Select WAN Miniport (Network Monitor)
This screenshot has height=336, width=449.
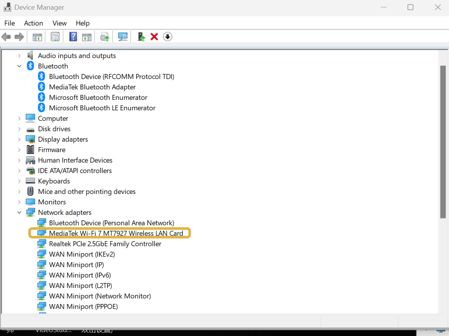tap(100, 296)
